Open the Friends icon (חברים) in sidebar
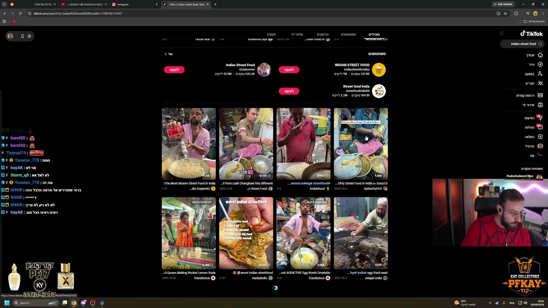This screenshot has height=308, width=548. pos(540,83)
